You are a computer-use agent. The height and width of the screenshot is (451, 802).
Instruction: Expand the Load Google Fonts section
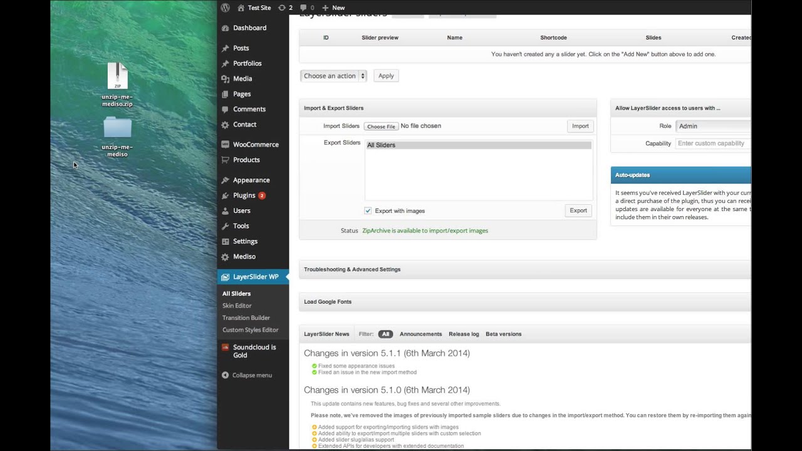[x=328, y=302]
